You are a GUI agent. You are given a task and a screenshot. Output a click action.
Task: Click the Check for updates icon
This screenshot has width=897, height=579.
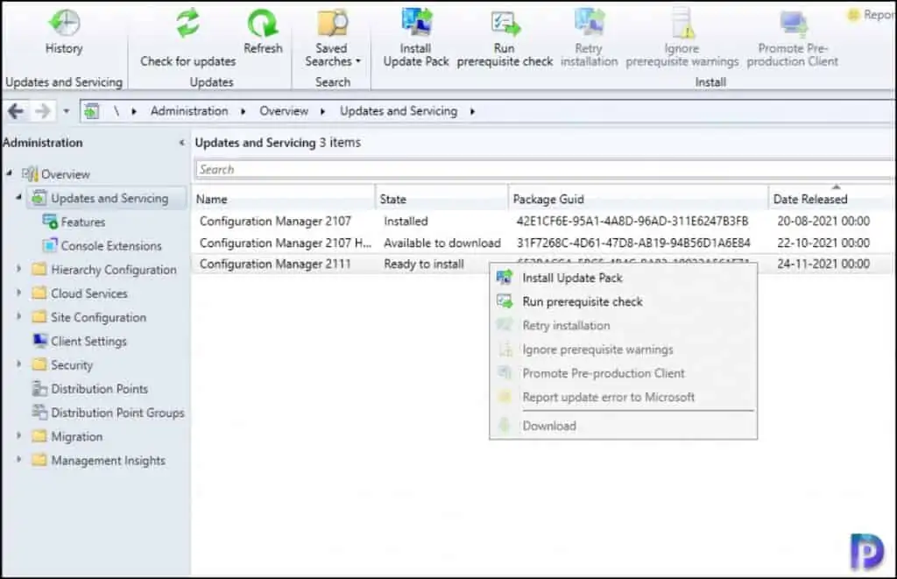pos(187,23)
